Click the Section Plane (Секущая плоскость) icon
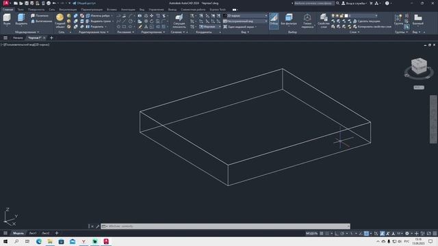Screen dimensions: 438x246 (x=179, y=18)
